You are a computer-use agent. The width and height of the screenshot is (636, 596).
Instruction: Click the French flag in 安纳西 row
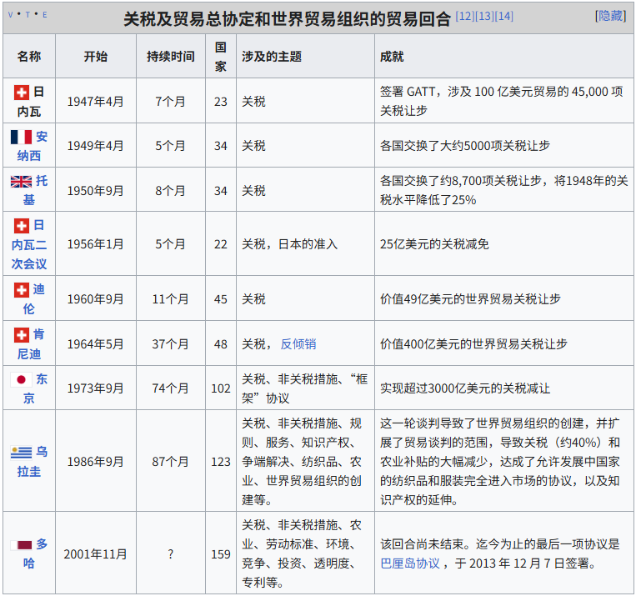coord(21,137)
